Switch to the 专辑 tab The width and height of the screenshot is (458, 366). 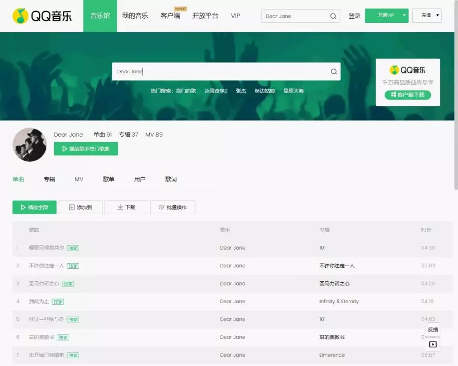point(49,179)
